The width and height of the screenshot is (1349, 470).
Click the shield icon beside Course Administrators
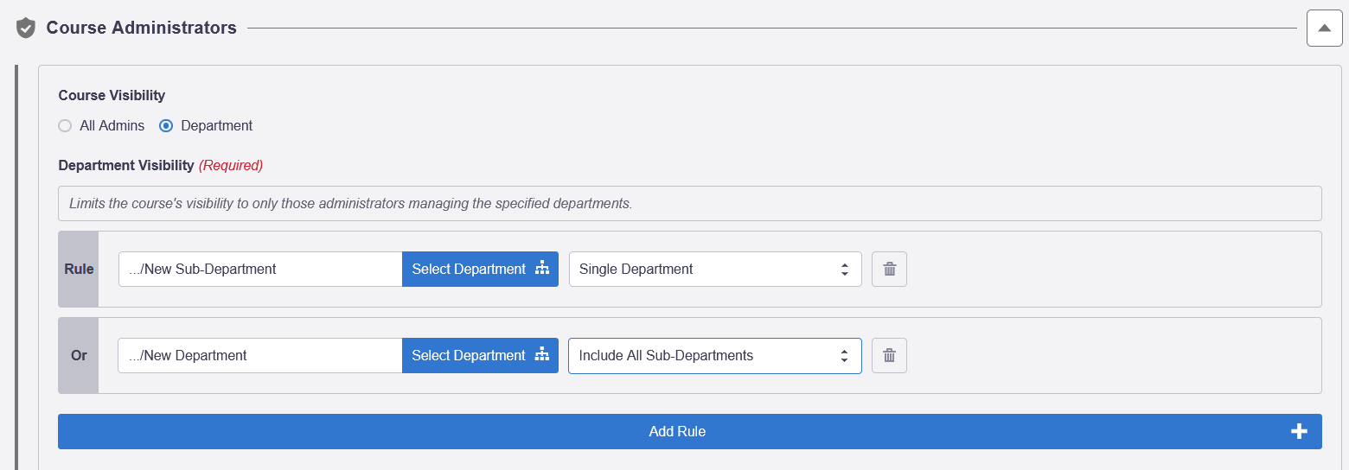coord(26,28)
